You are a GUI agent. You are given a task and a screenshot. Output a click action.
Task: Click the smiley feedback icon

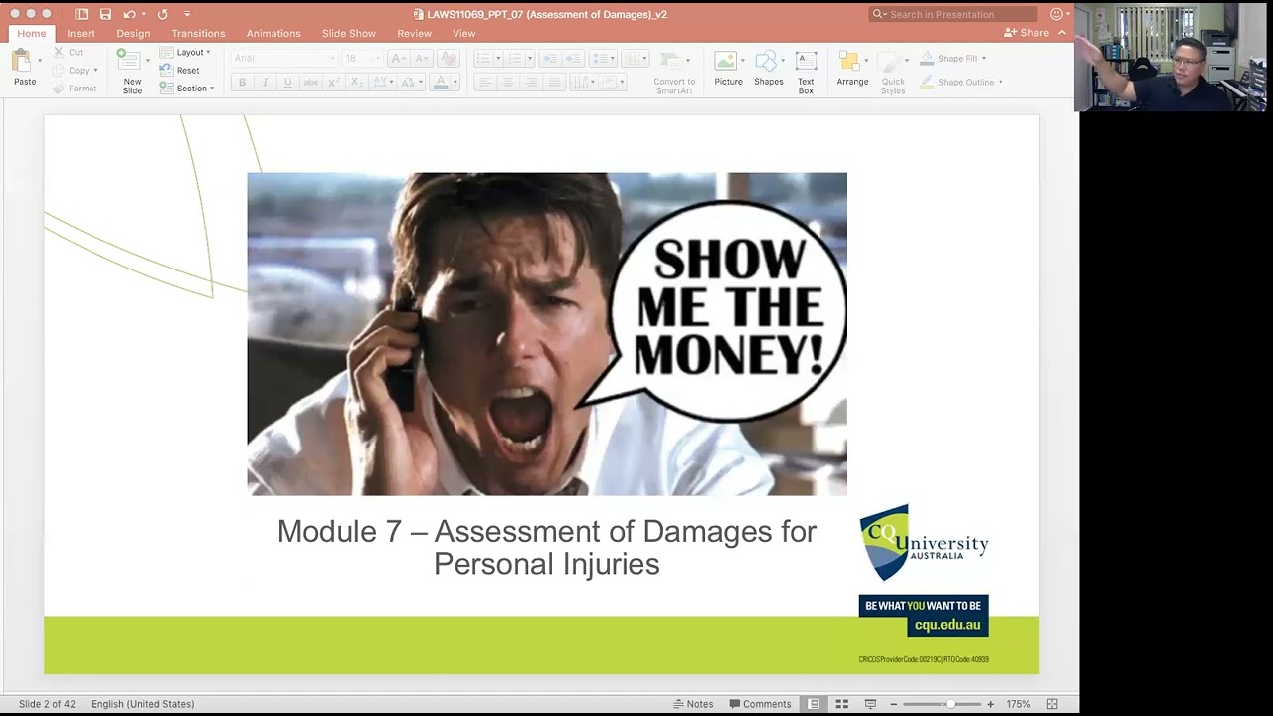pyautogui.click(x=1056, y=14)
